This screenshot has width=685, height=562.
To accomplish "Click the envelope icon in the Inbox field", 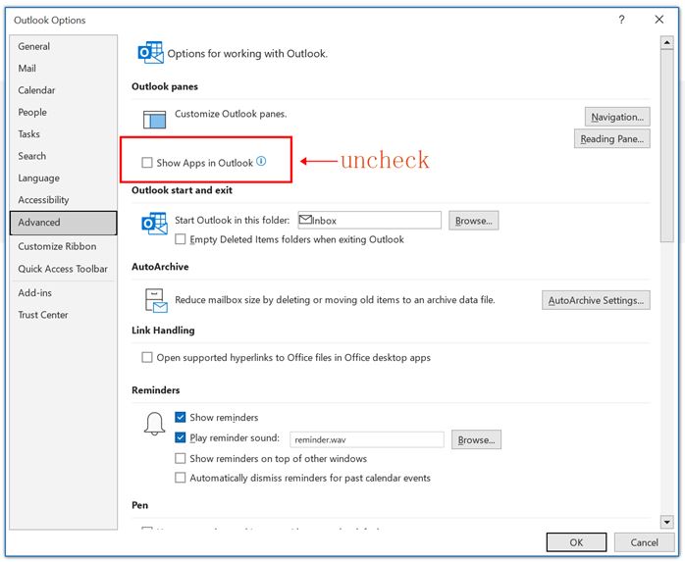I will [x=305, y=220].
